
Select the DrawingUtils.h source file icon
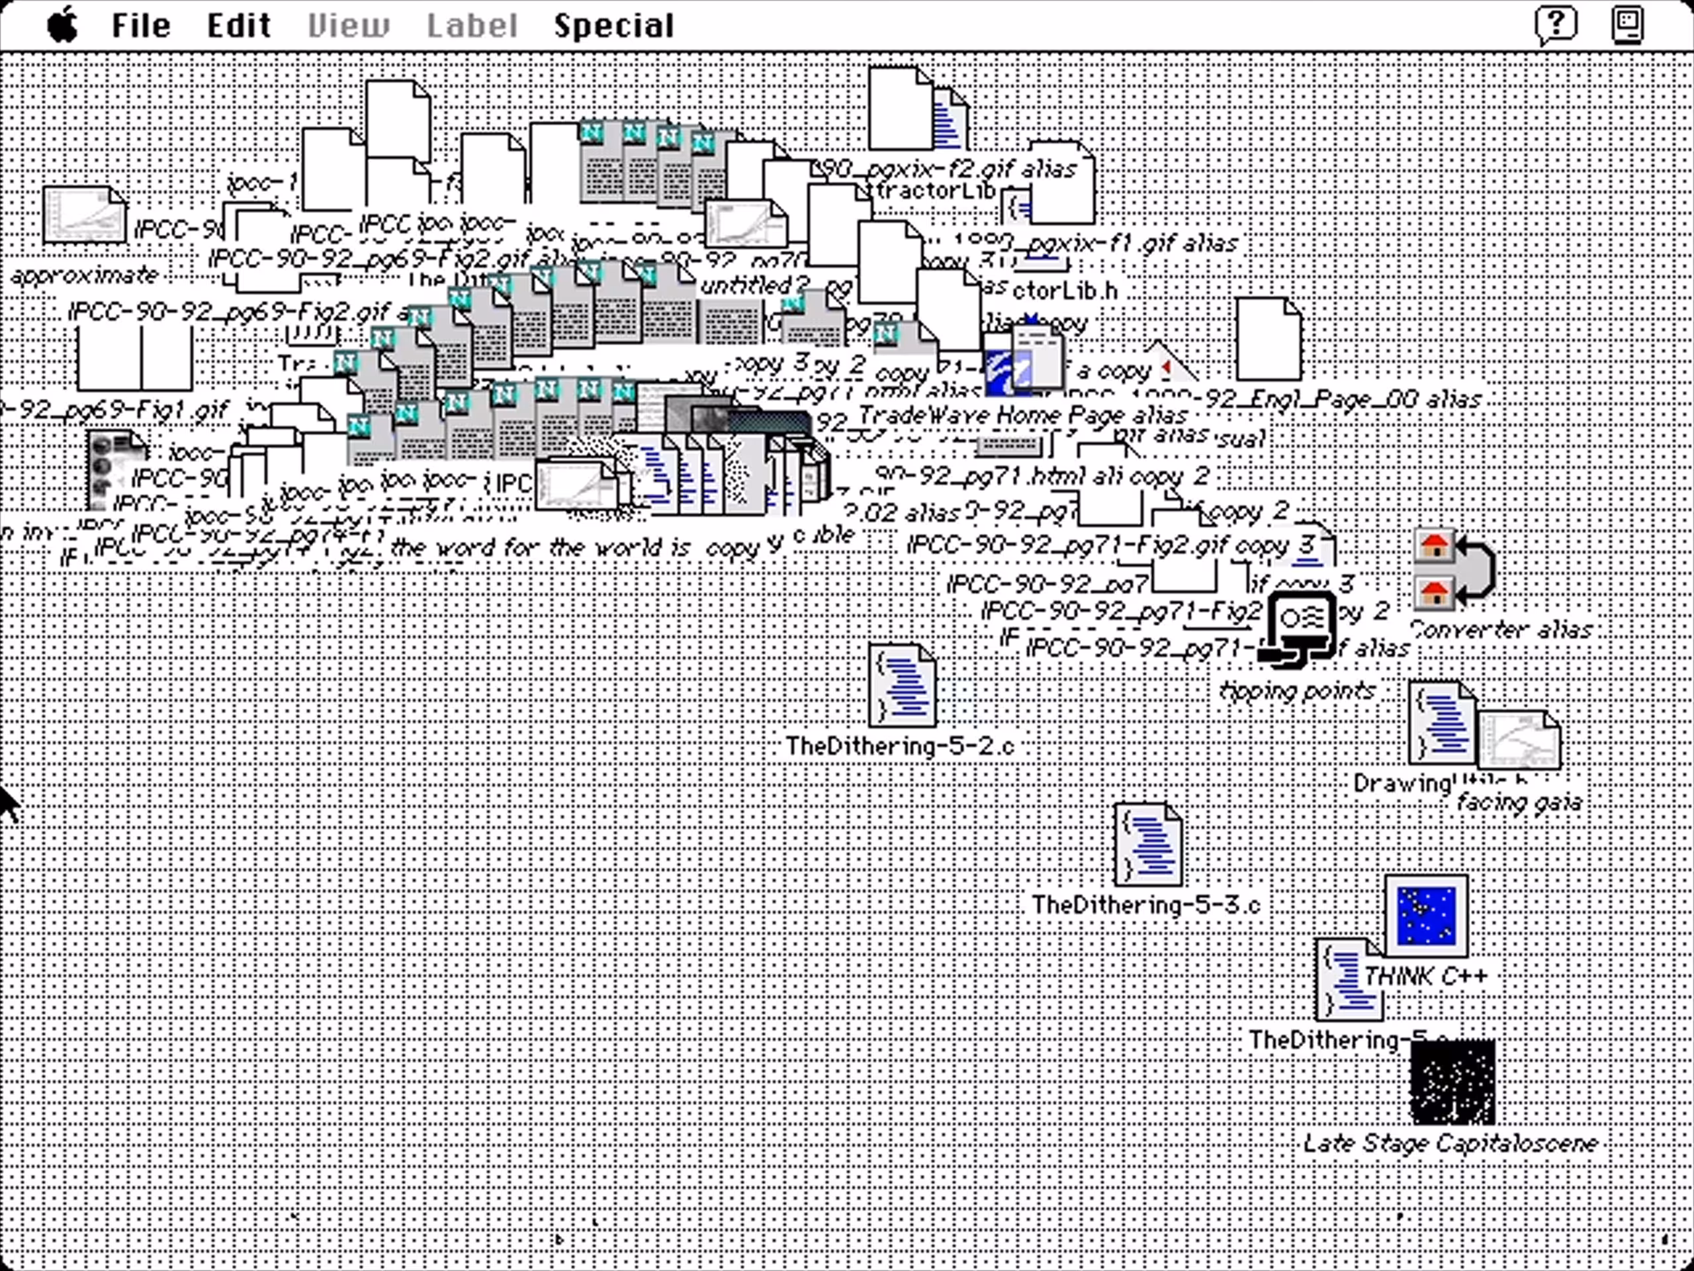click(x=1442, y=724)
